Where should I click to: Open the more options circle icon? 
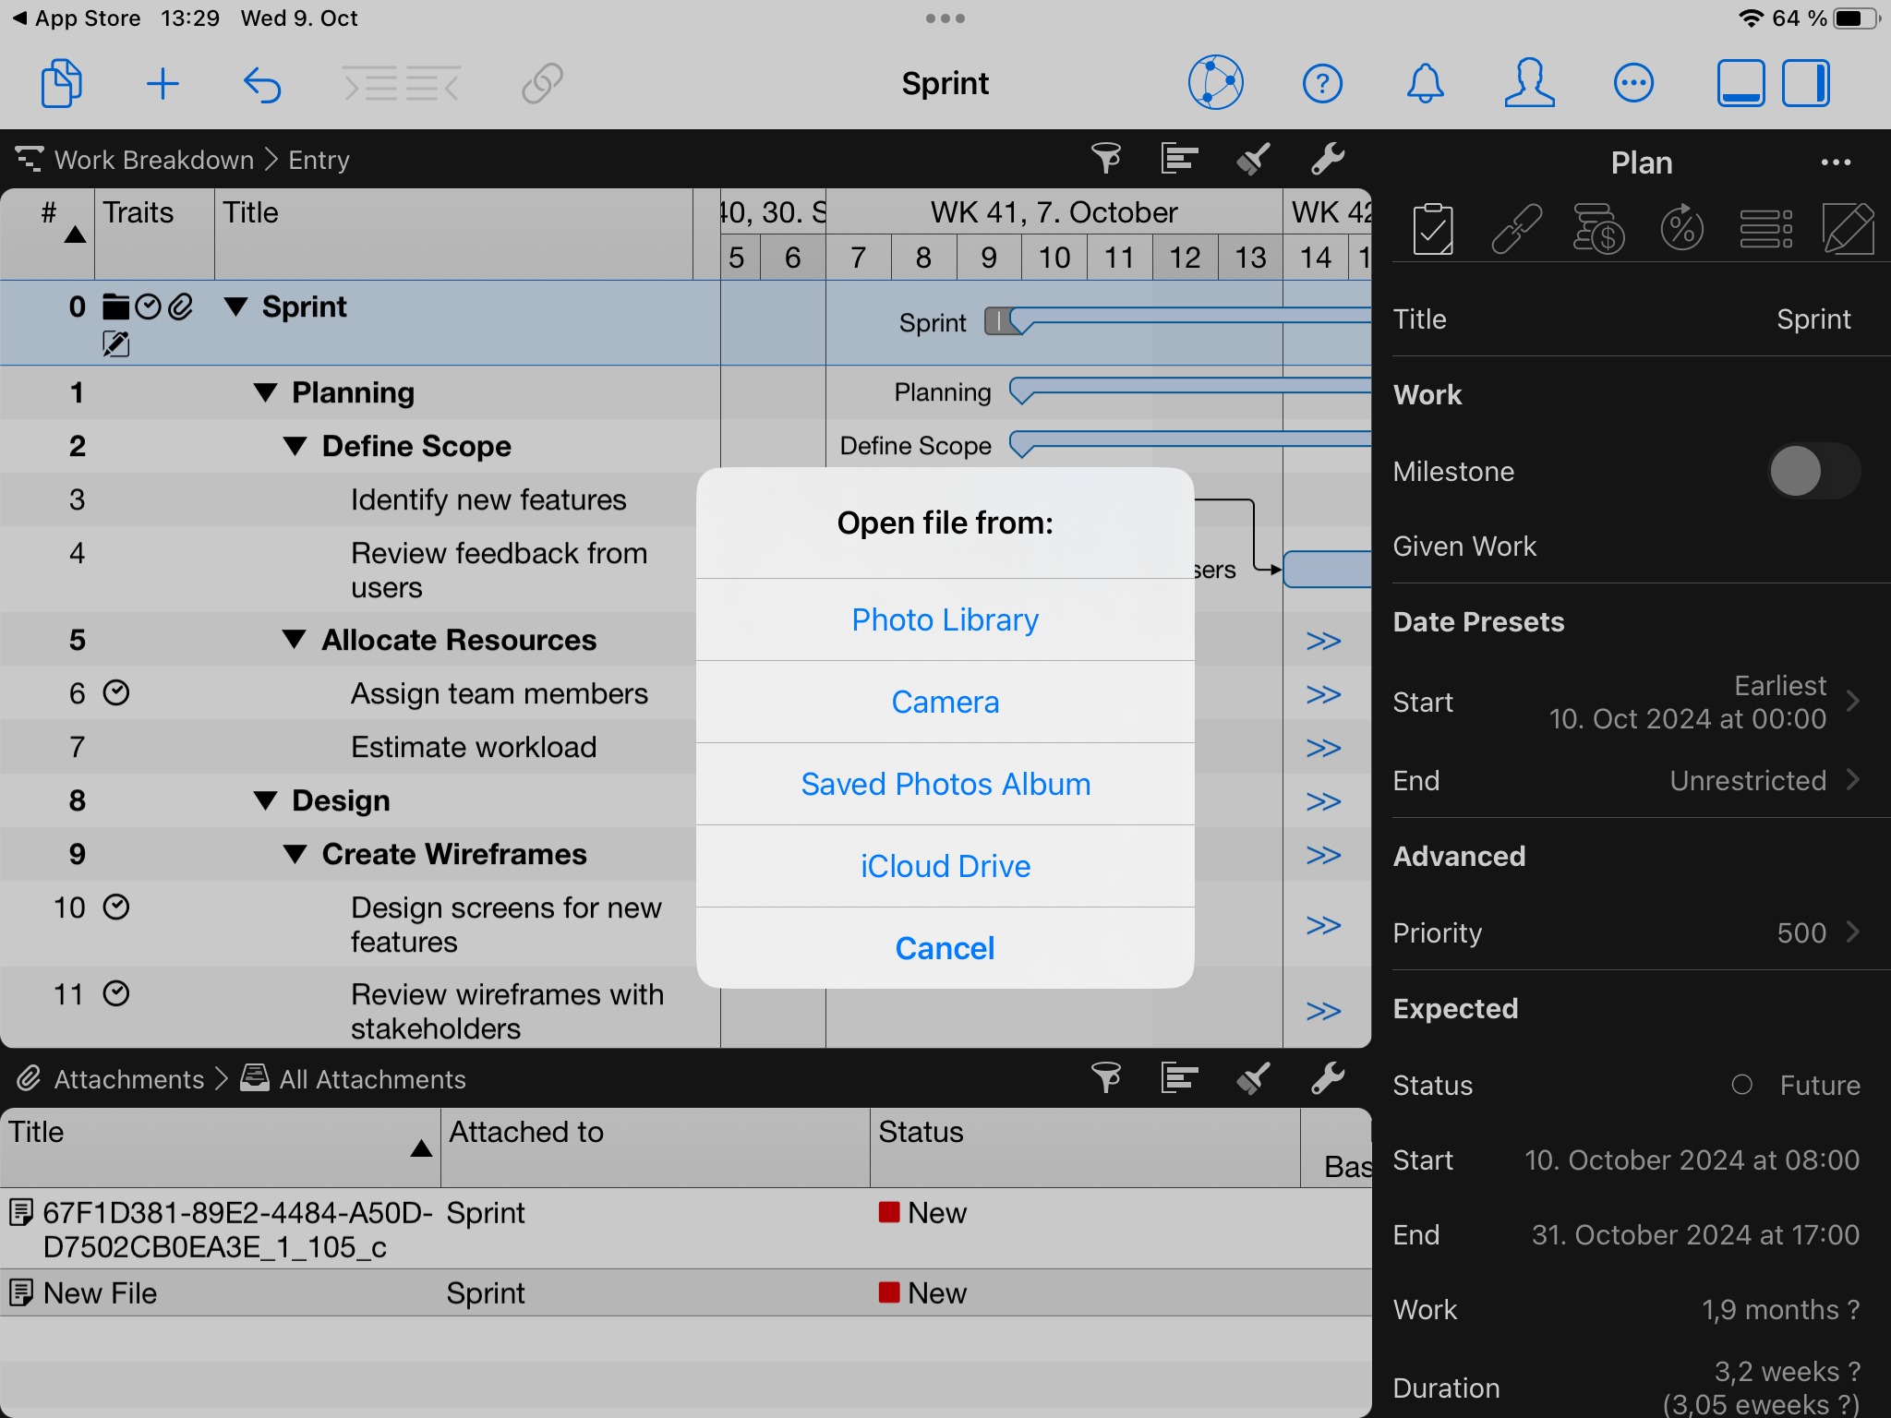(1633, 84)
